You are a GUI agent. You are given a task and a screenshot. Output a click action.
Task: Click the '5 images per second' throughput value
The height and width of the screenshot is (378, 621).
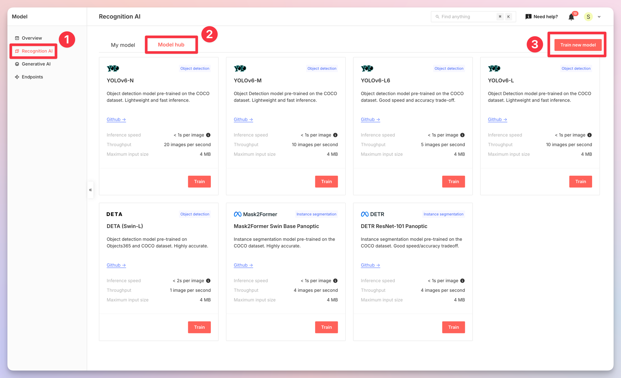[x=443, y=145]
